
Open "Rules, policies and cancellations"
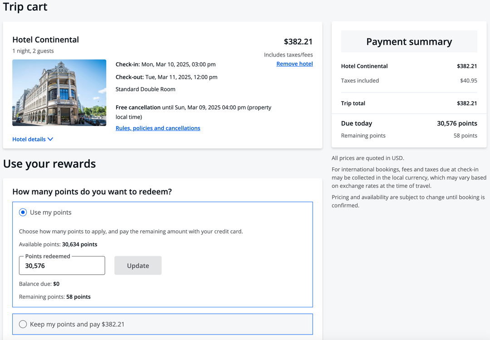click(x=158, y=128)
